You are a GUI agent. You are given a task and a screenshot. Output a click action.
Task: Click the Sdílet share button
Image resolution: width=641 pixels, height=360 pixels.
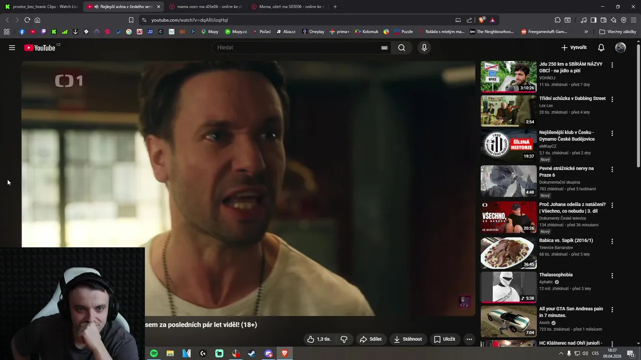pyautogui.click(x=371, y=339)
